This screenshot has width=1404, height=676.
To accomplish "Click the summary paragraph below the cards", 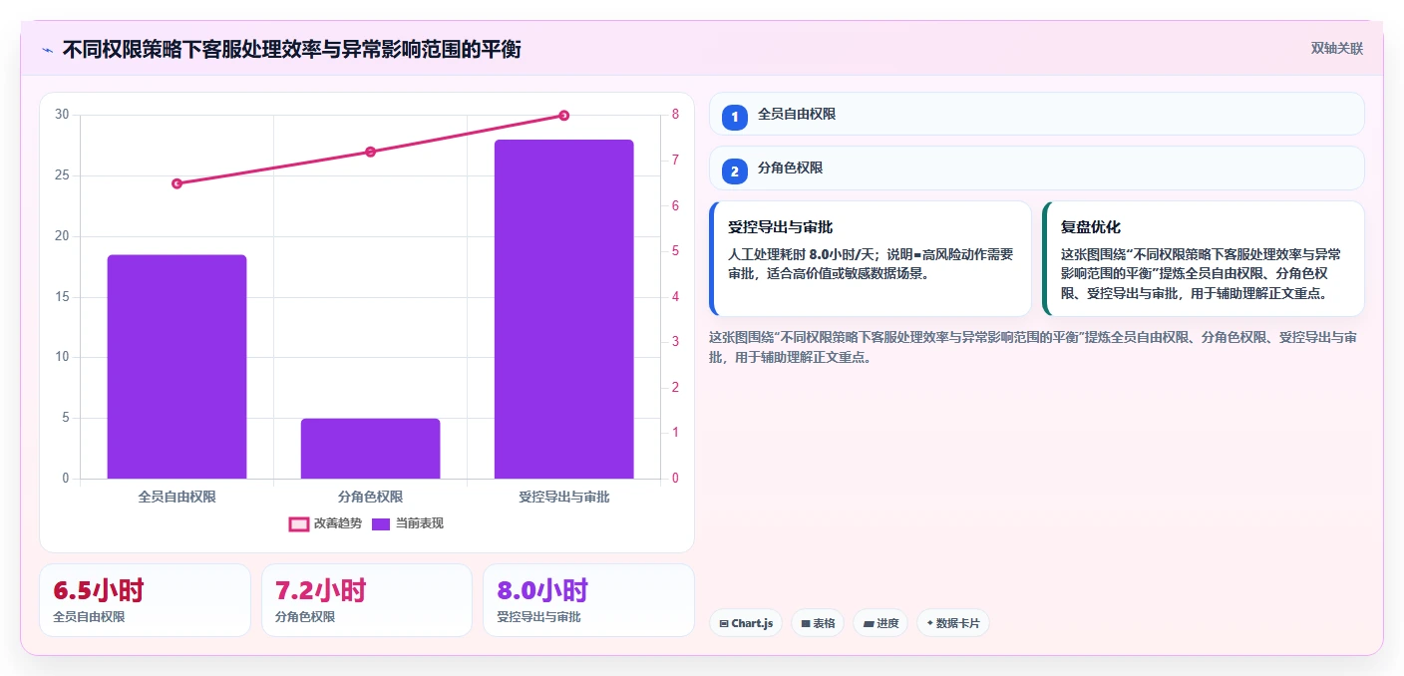I will pyautogui.click(x=1032, y=347).
